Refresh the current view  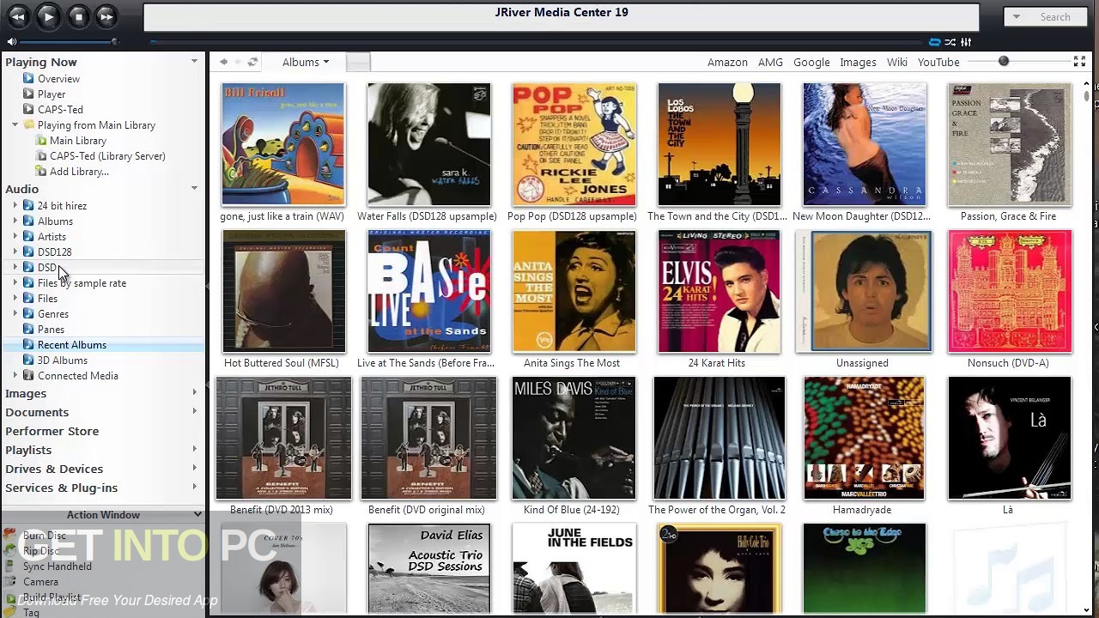(x=252, y=62)
